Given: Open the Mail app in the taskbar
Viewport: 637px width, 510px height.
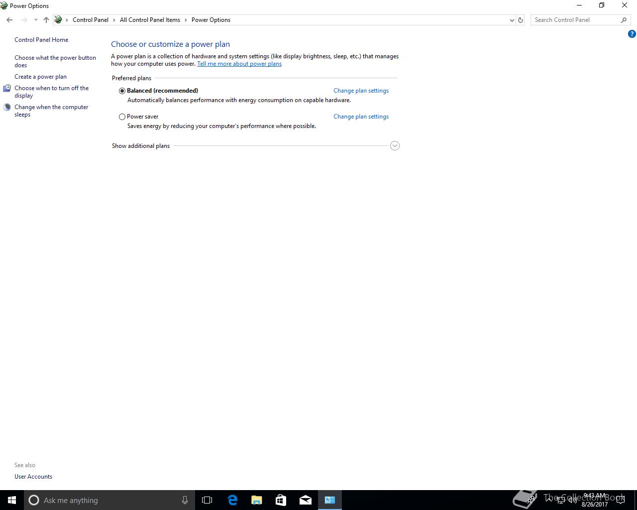Looking at the screenshot, I should coord(306,500).
